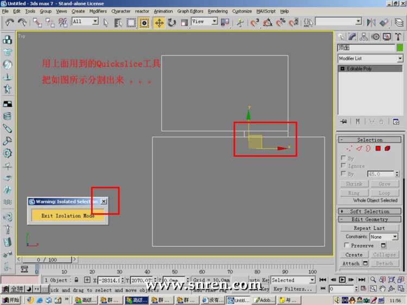
Task: Expand the Soft Selection rollout
Action: click(x=370, y=211)
